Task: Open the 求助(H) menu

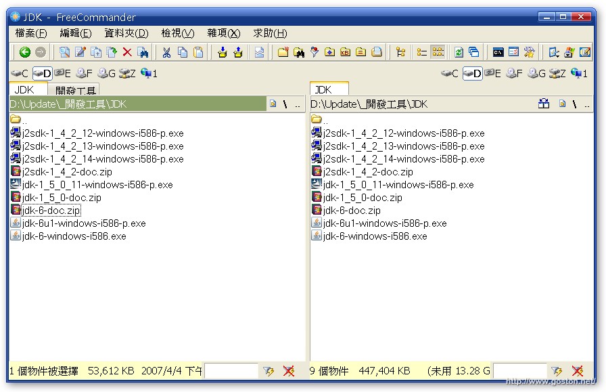Action: coord(270,33)
